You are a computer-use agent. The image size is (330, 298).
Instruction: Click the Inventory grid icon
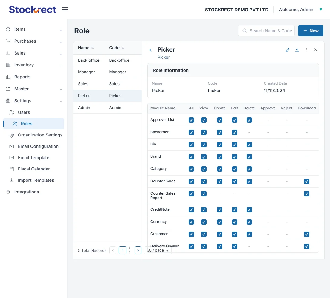coord(8,65)
